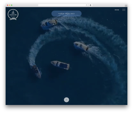Click the browser address bar
The image size is (133, 113).
63,5
